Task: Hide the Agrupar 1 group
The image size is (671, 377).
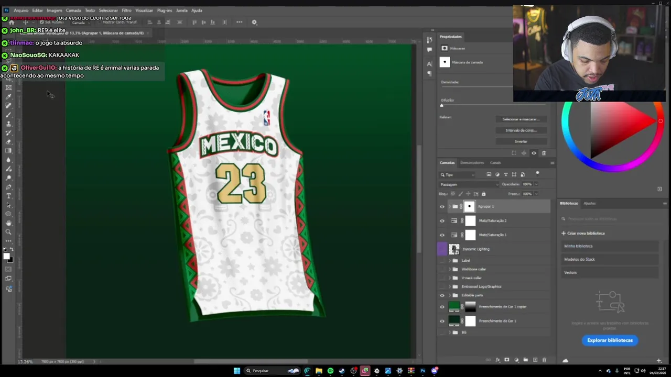Action: coord(442,207)
